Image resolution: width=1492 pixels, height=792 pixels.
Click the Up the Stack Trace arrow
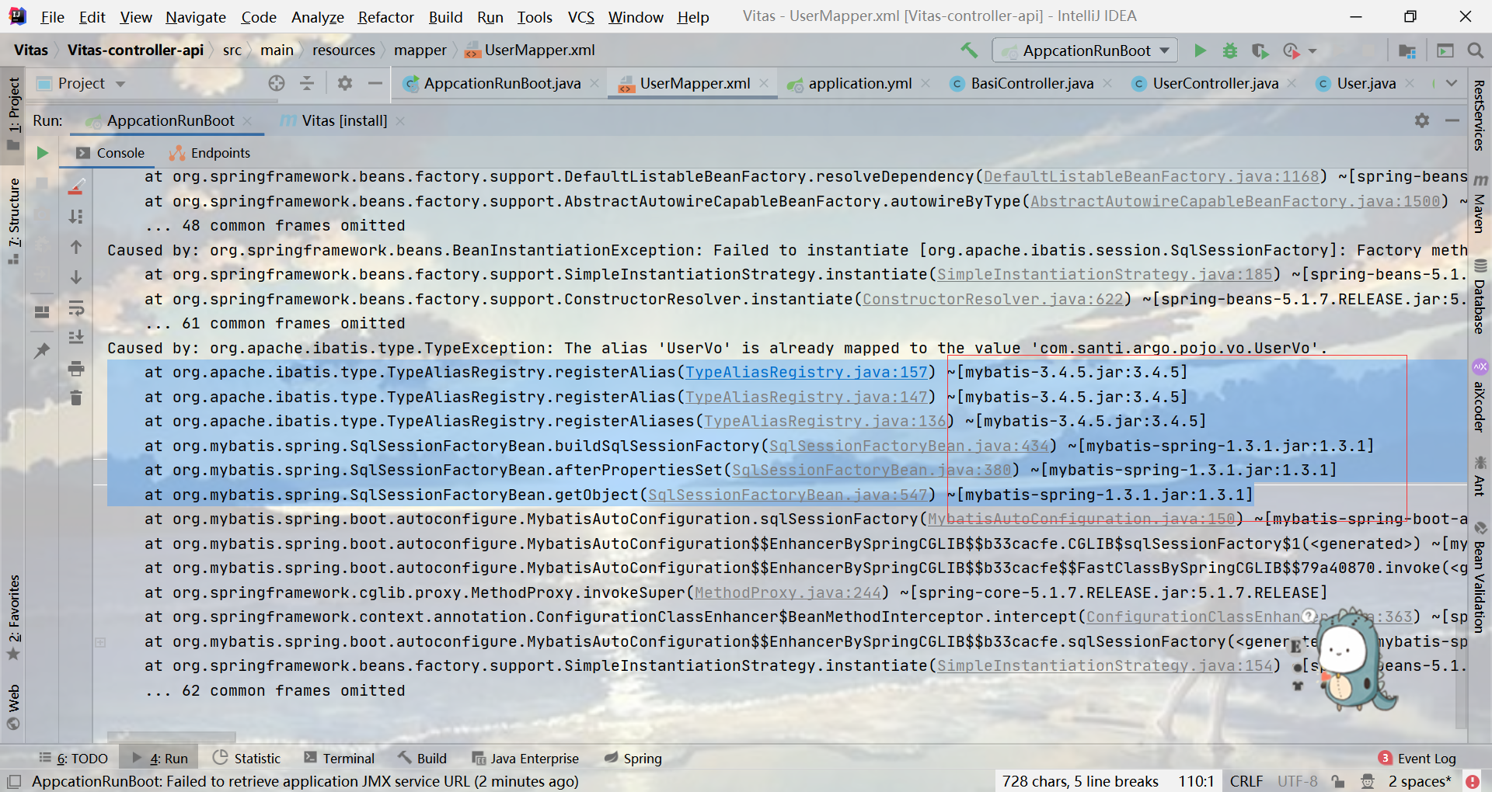click(x=76, y=247)
